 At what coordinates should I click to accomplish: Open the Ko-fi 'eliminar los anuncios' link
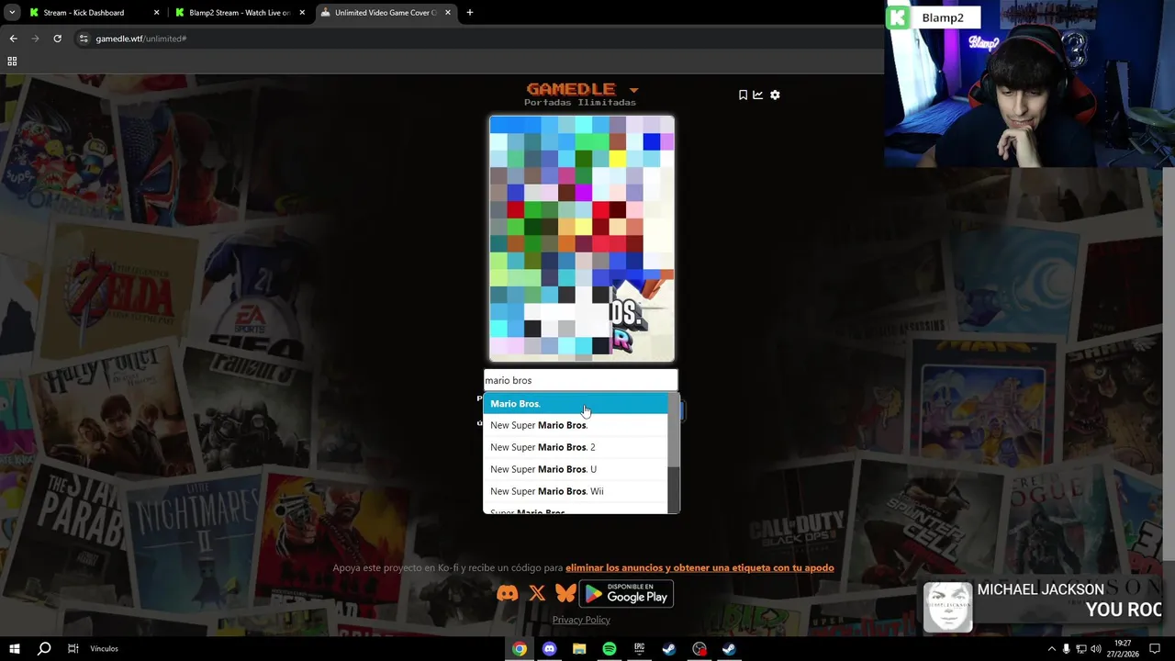699,567
